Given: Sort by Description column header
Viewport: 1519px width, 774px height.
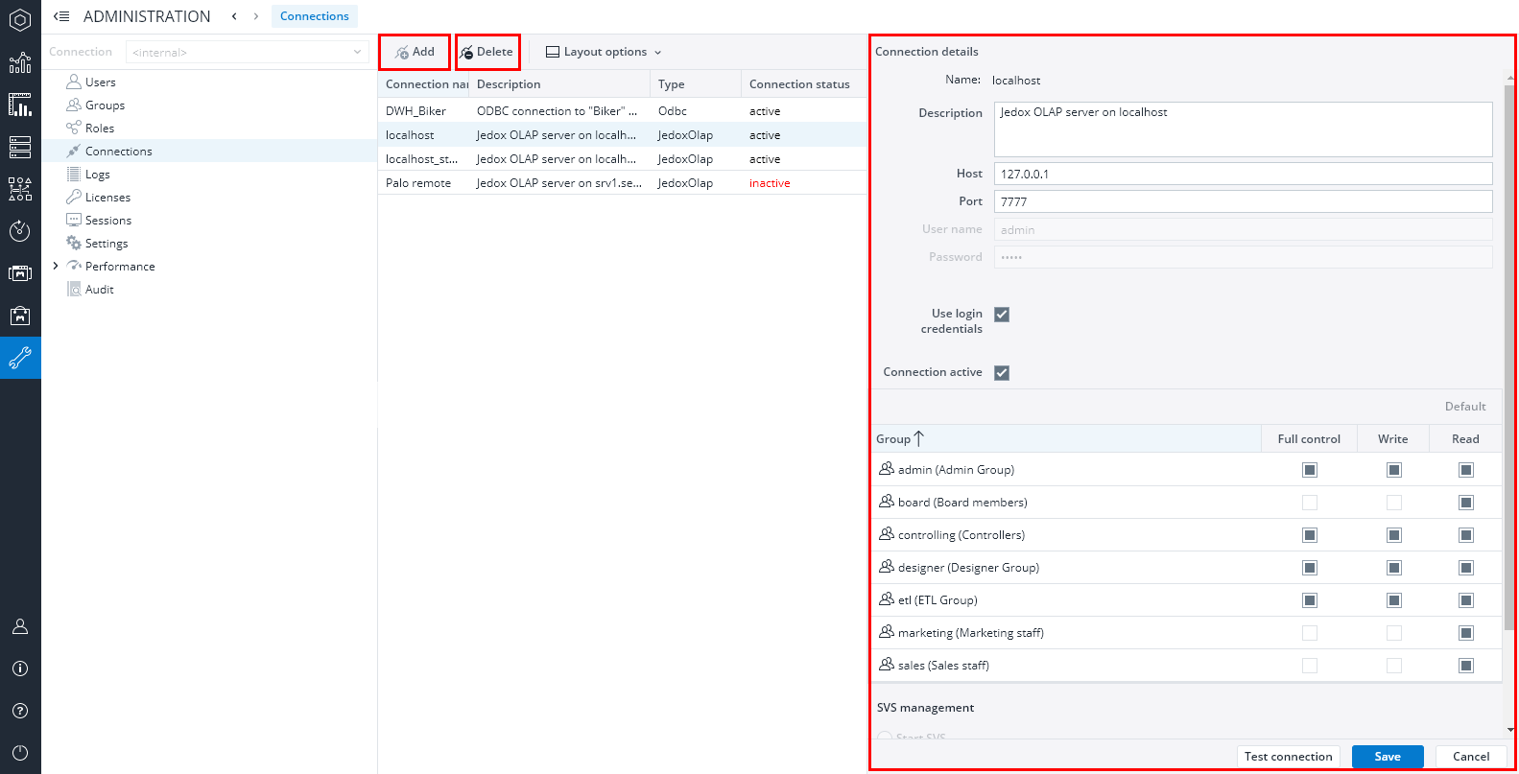Looking at the screenshot, I should pyautogui.click(x=559, y=84).
